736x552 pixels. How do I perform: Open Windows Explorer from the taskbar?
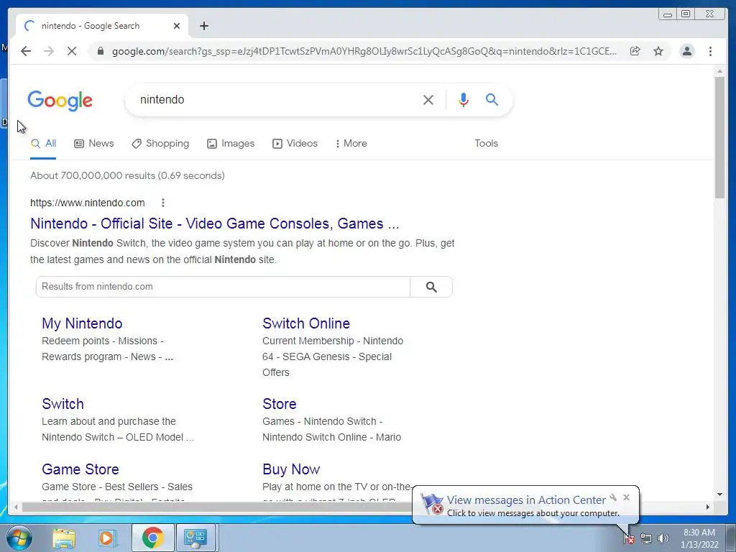(64, 538)
